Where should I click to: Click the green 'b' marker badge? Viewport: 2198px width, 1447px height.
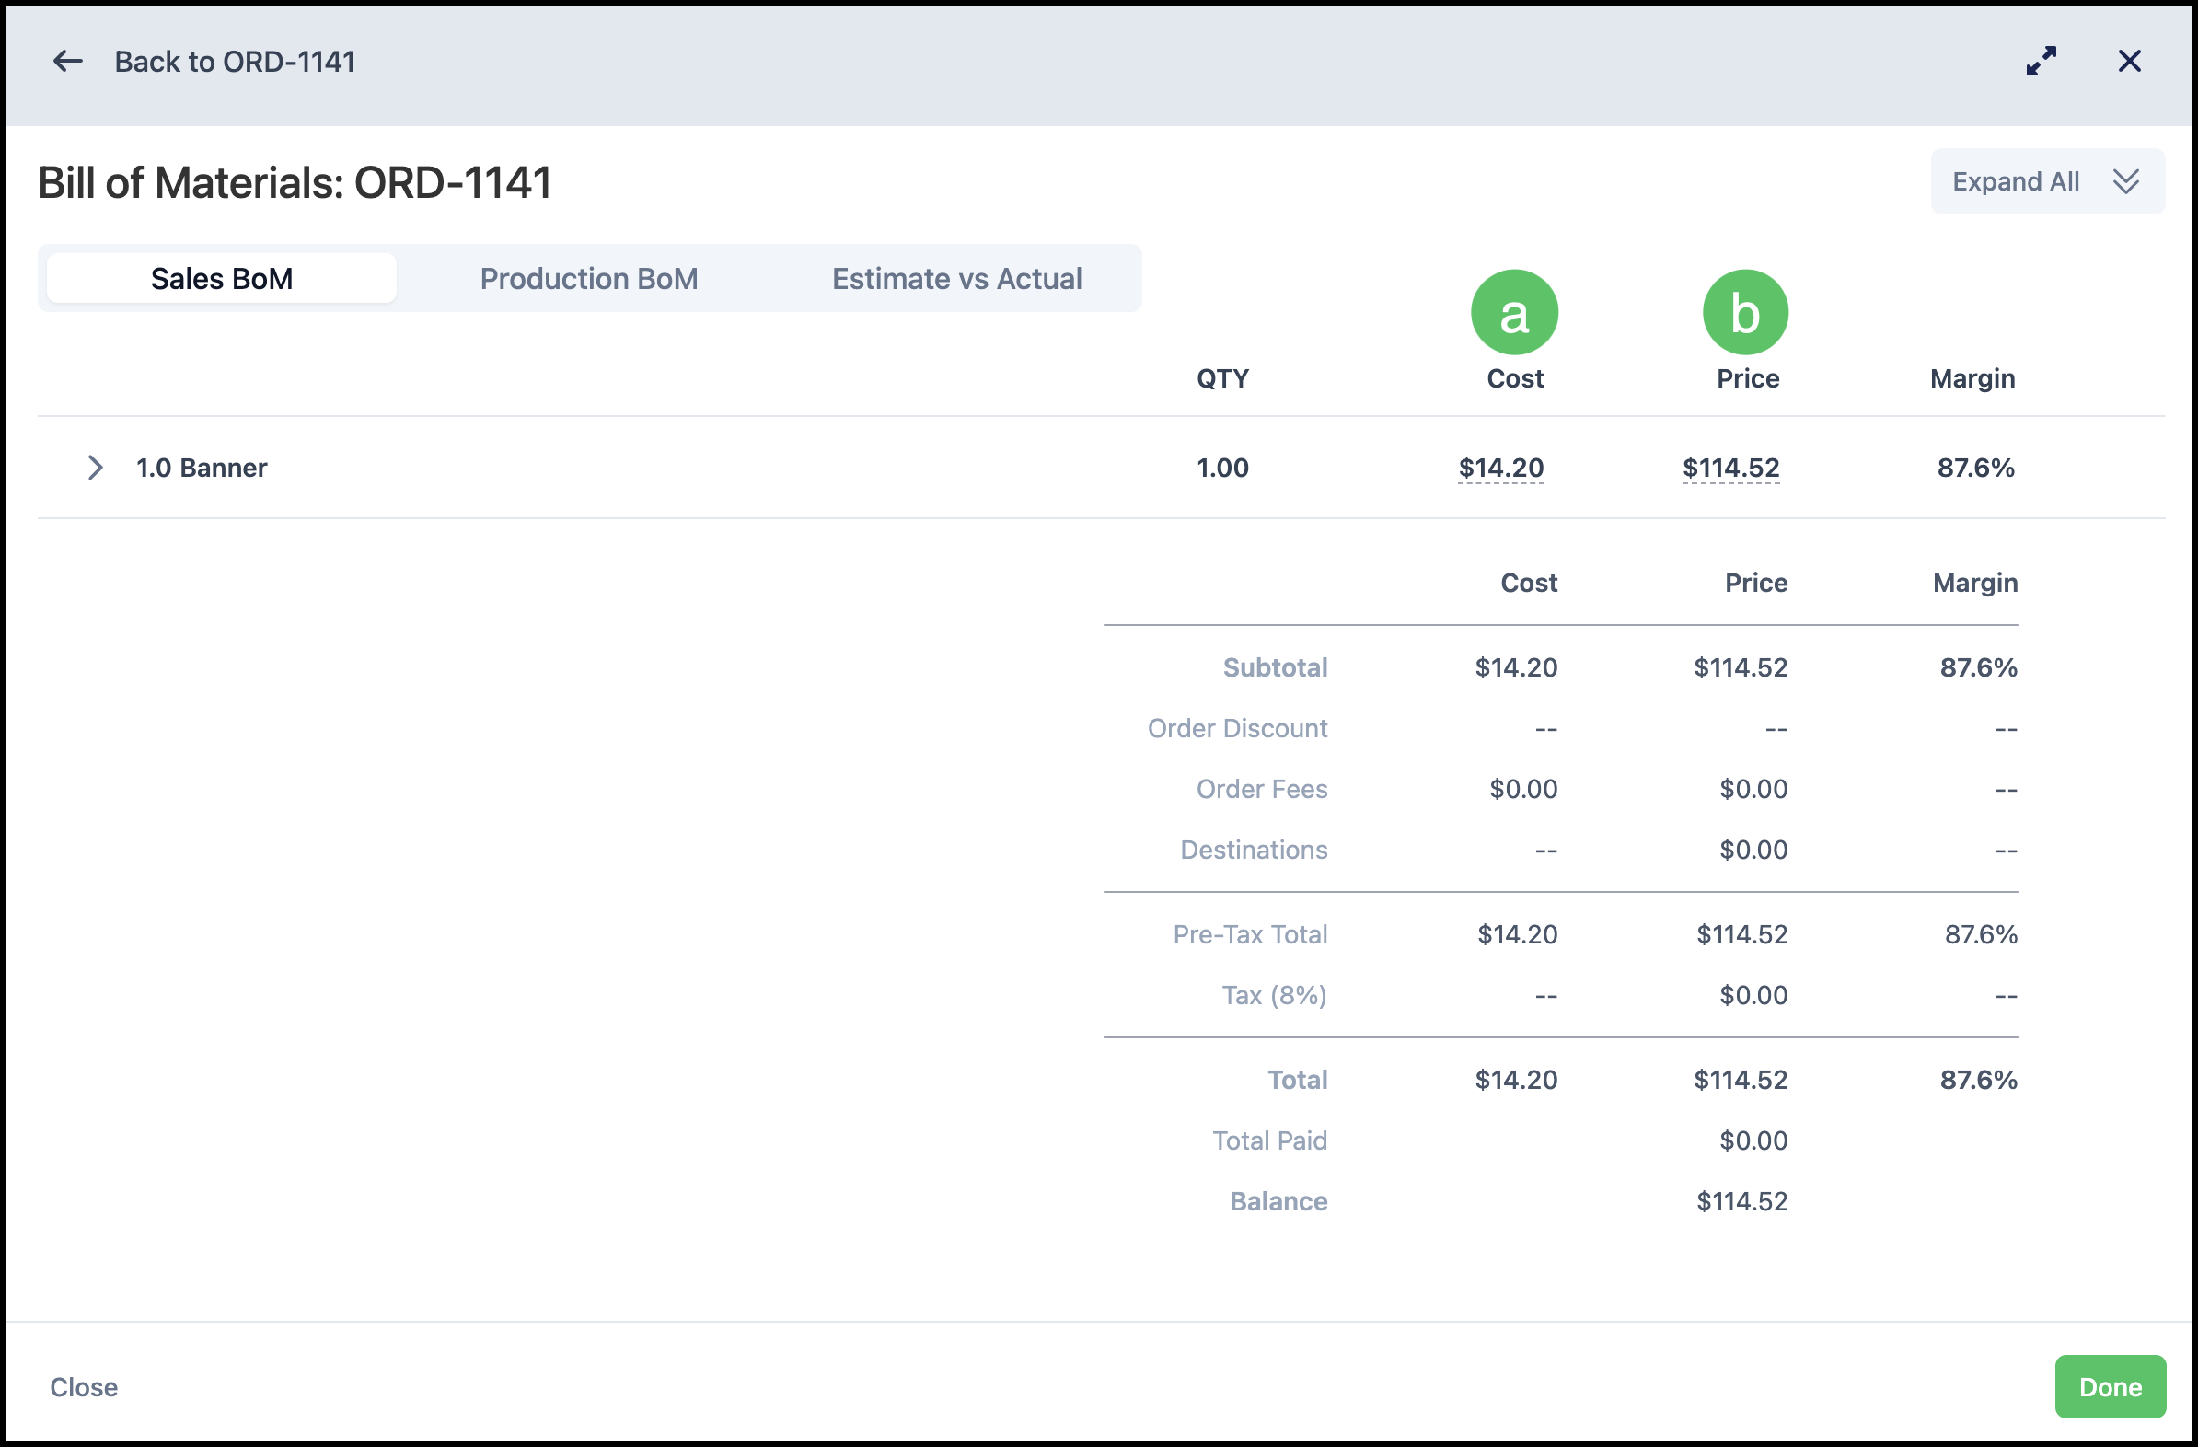point(1745,312)
